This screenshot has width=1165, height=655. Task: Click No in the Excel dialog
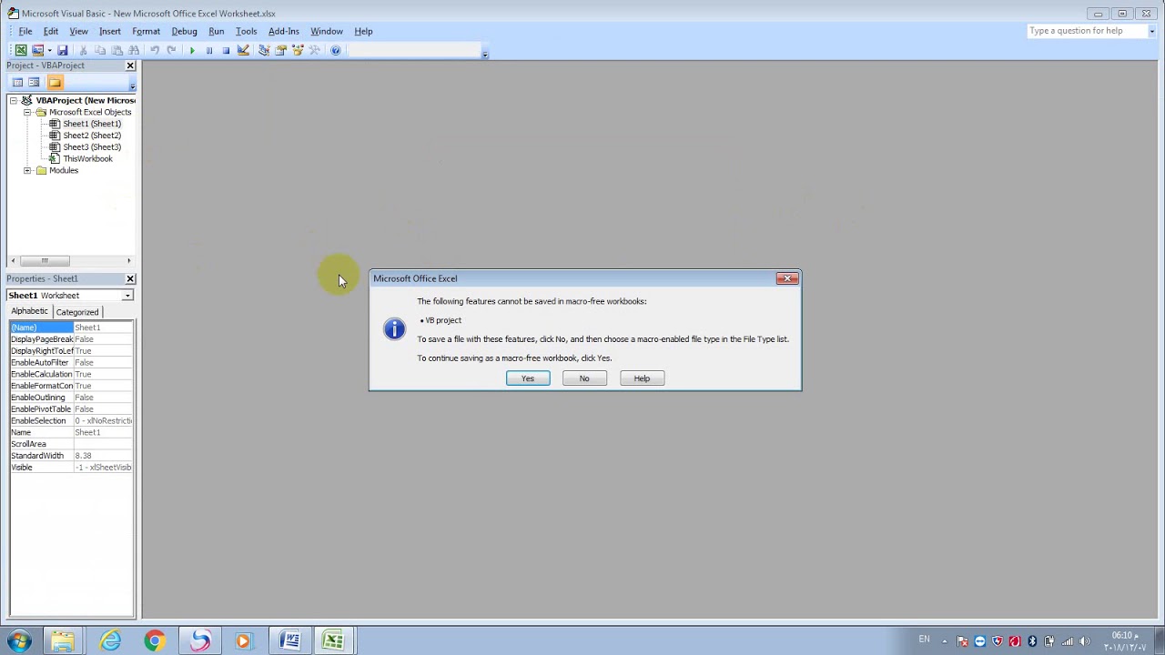tap(584, 378)
